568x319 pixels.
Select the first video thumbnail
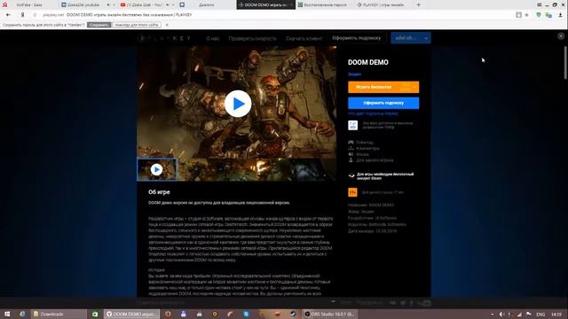(x=157, y=169)
